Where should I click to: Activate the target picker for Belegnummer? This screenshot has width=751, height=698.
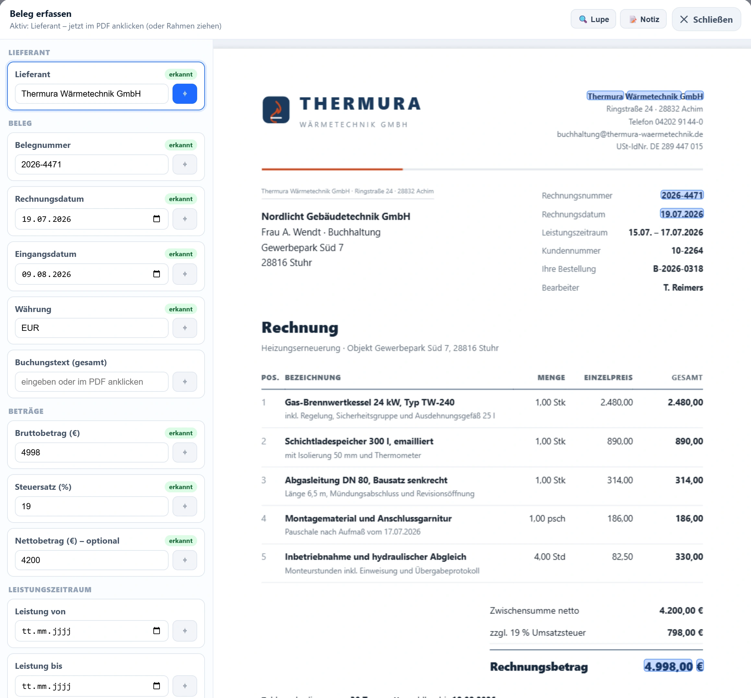click(x=185, y=164)
